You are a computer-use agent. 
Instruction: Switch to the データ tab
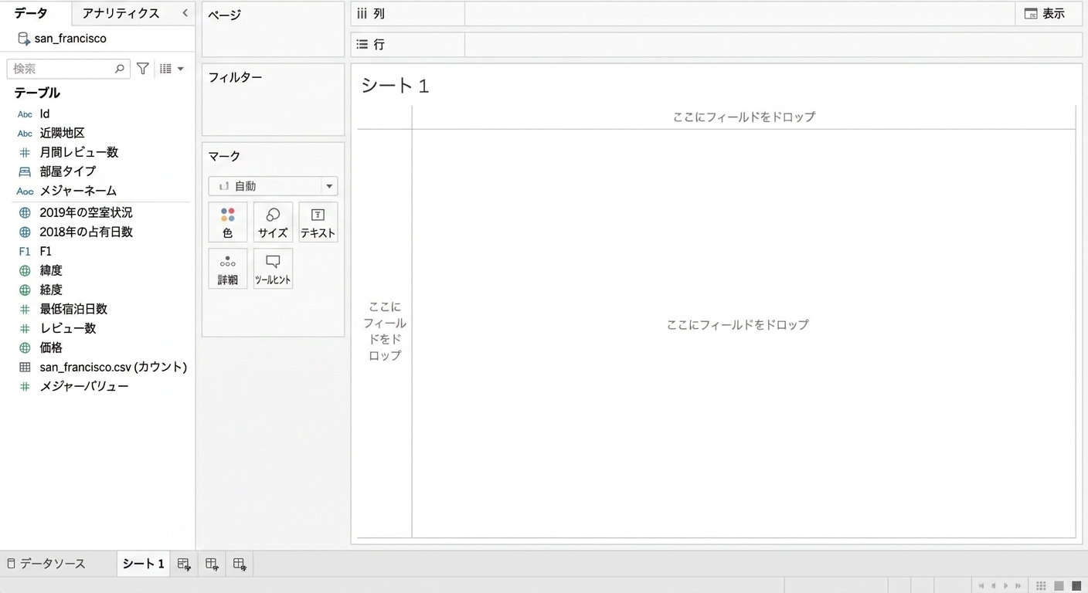[31, 13]
